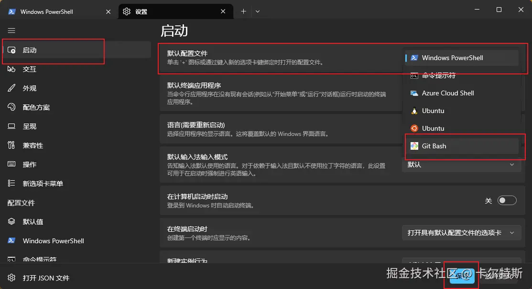Click the Git Bash icon in dropdown
This screenshot has height=289, width=532.
[x=414, y=146]
